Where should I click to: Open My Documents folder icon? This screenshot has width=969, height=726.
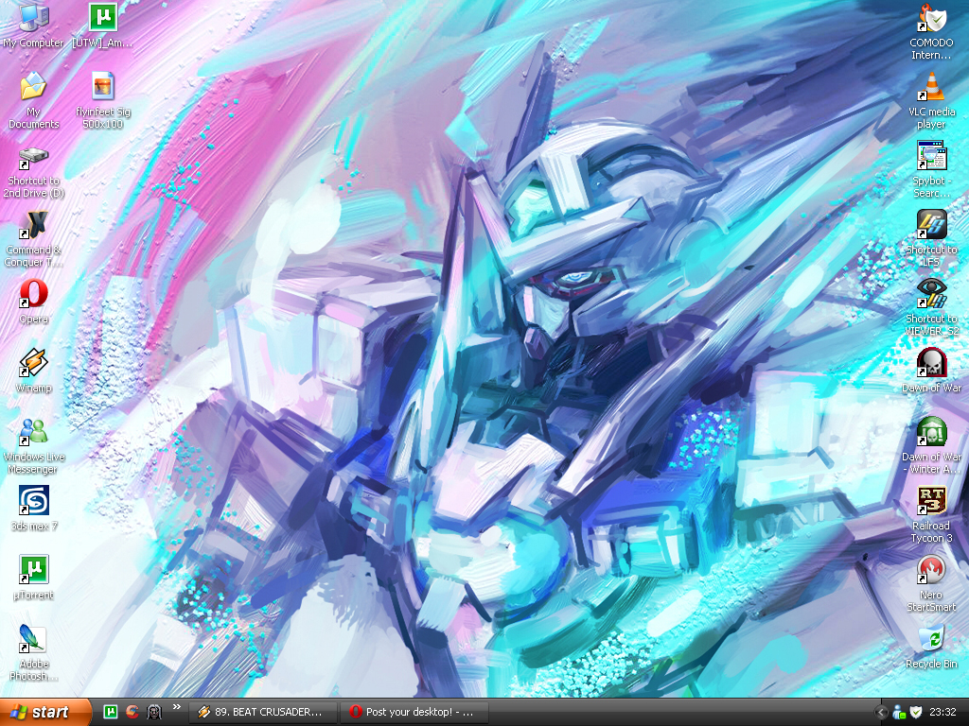(33, 100)
